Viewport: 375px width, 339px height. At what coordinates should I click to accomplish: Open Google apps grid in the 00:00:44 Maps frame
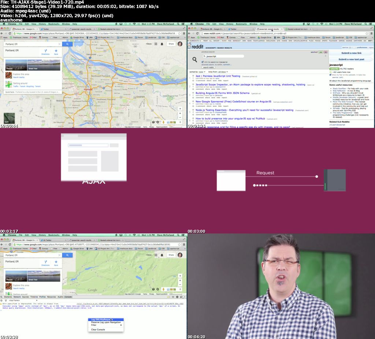coord(156,44)
